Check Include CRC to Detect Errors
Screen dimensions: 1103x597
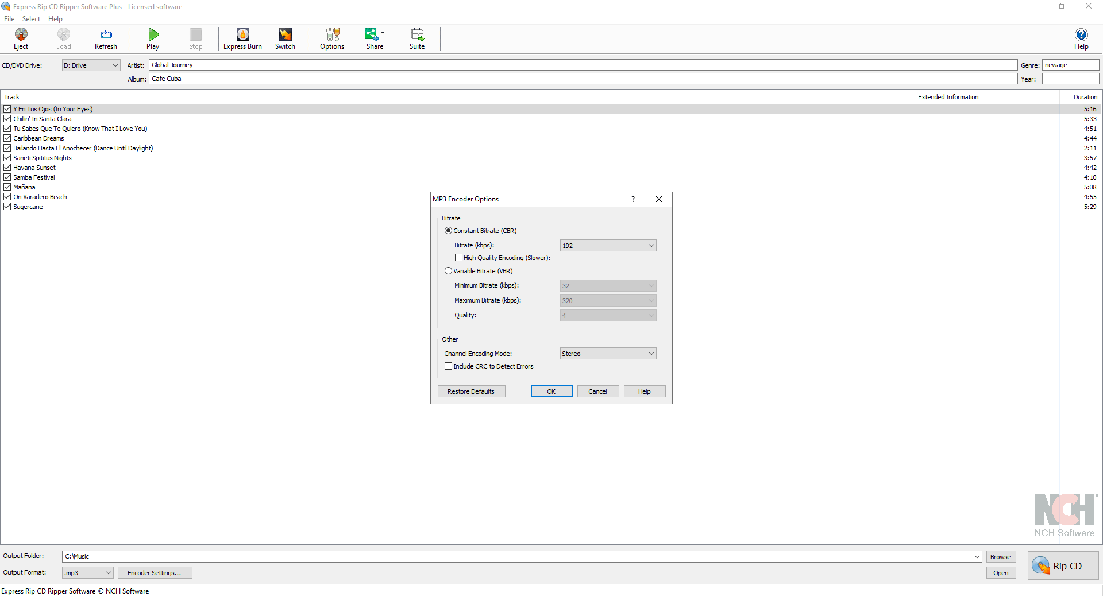click(448, 366)
